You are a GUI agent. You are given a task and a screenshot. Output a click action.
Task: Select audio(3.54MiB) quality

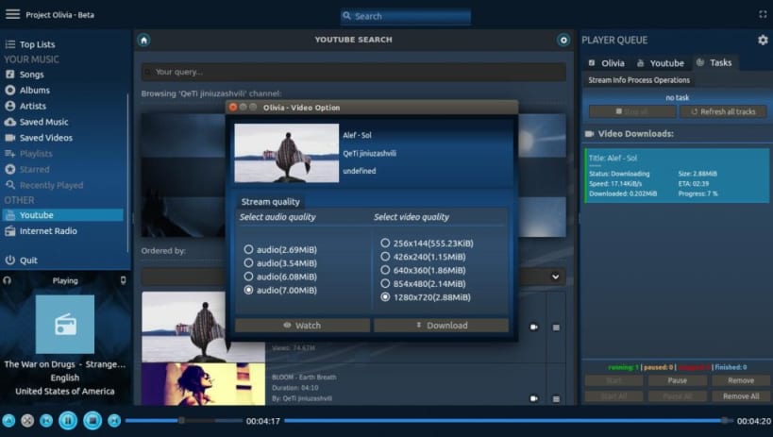(280, 263)
